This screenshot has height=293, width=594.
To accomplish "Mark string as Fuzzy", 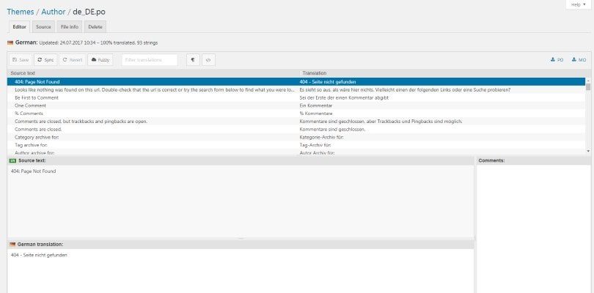I will point(100,60).
